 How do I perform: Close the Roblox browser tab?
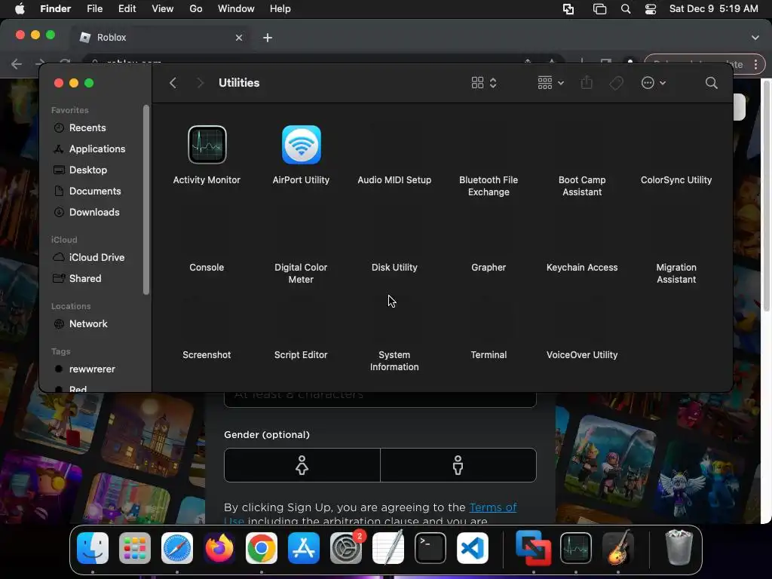coord(239,38)
